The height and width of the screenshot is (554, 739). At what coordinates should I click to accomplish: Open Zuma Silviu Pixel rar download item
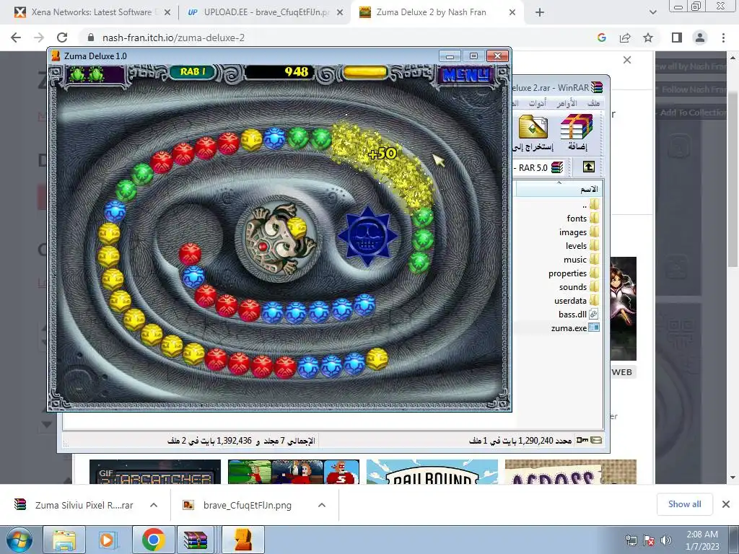[75, 505]
